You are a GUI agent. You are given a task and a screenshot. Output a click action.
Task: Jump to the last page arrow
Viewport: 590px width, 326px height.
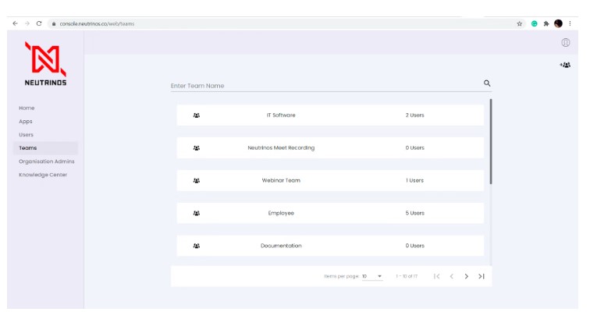coord(482,276)
